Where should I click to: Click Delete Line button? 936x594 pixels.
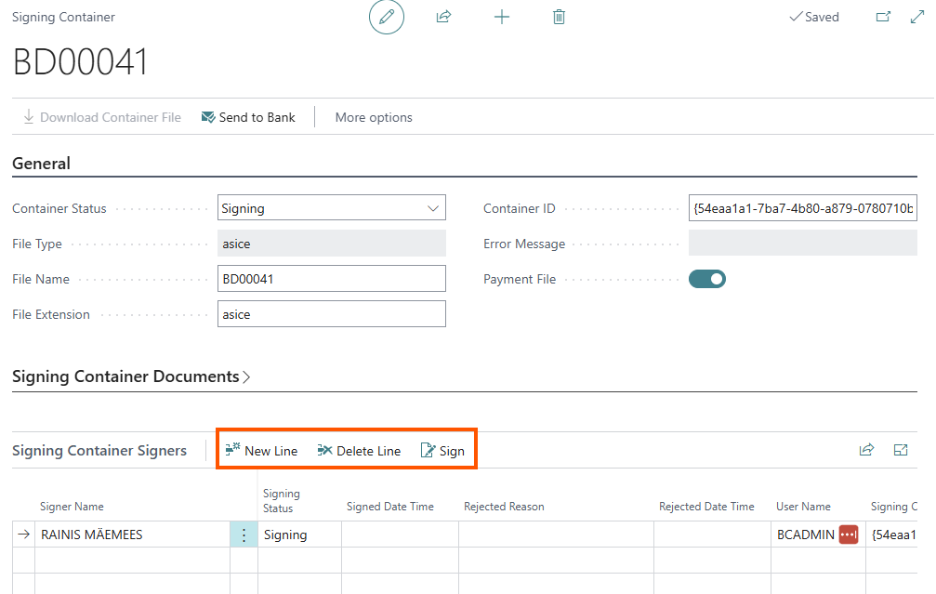point(359,451)
